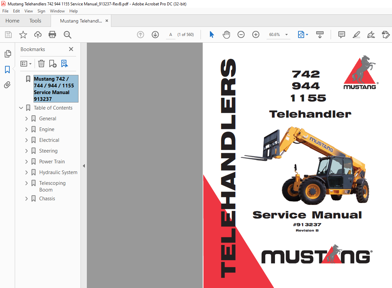
Task: Expand the Hydraulic System bookmark
Action: [x=26, y=172]
